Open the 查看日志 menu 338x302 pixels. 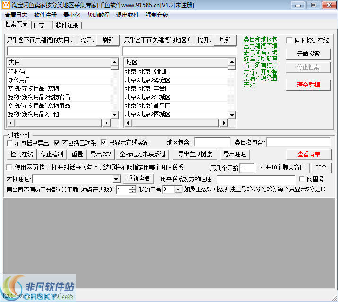(x=16, y=15)
